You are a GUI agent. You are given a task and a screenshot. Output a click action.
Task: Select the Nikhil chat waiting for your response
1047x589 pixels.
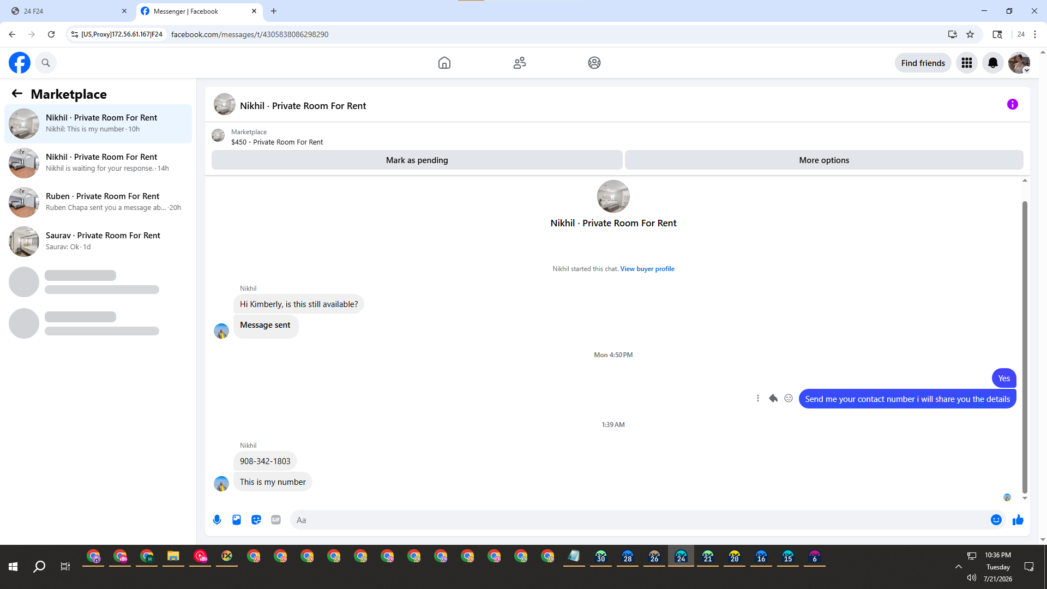[98, 163]
